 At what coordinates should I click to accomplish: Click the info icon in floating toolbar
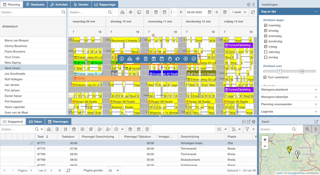pos(122,59)
